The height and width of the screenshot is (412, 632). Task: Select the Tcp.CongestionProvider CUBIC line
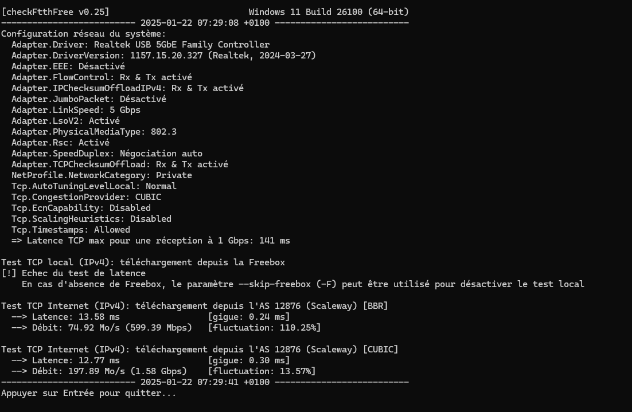pos(86,197)
